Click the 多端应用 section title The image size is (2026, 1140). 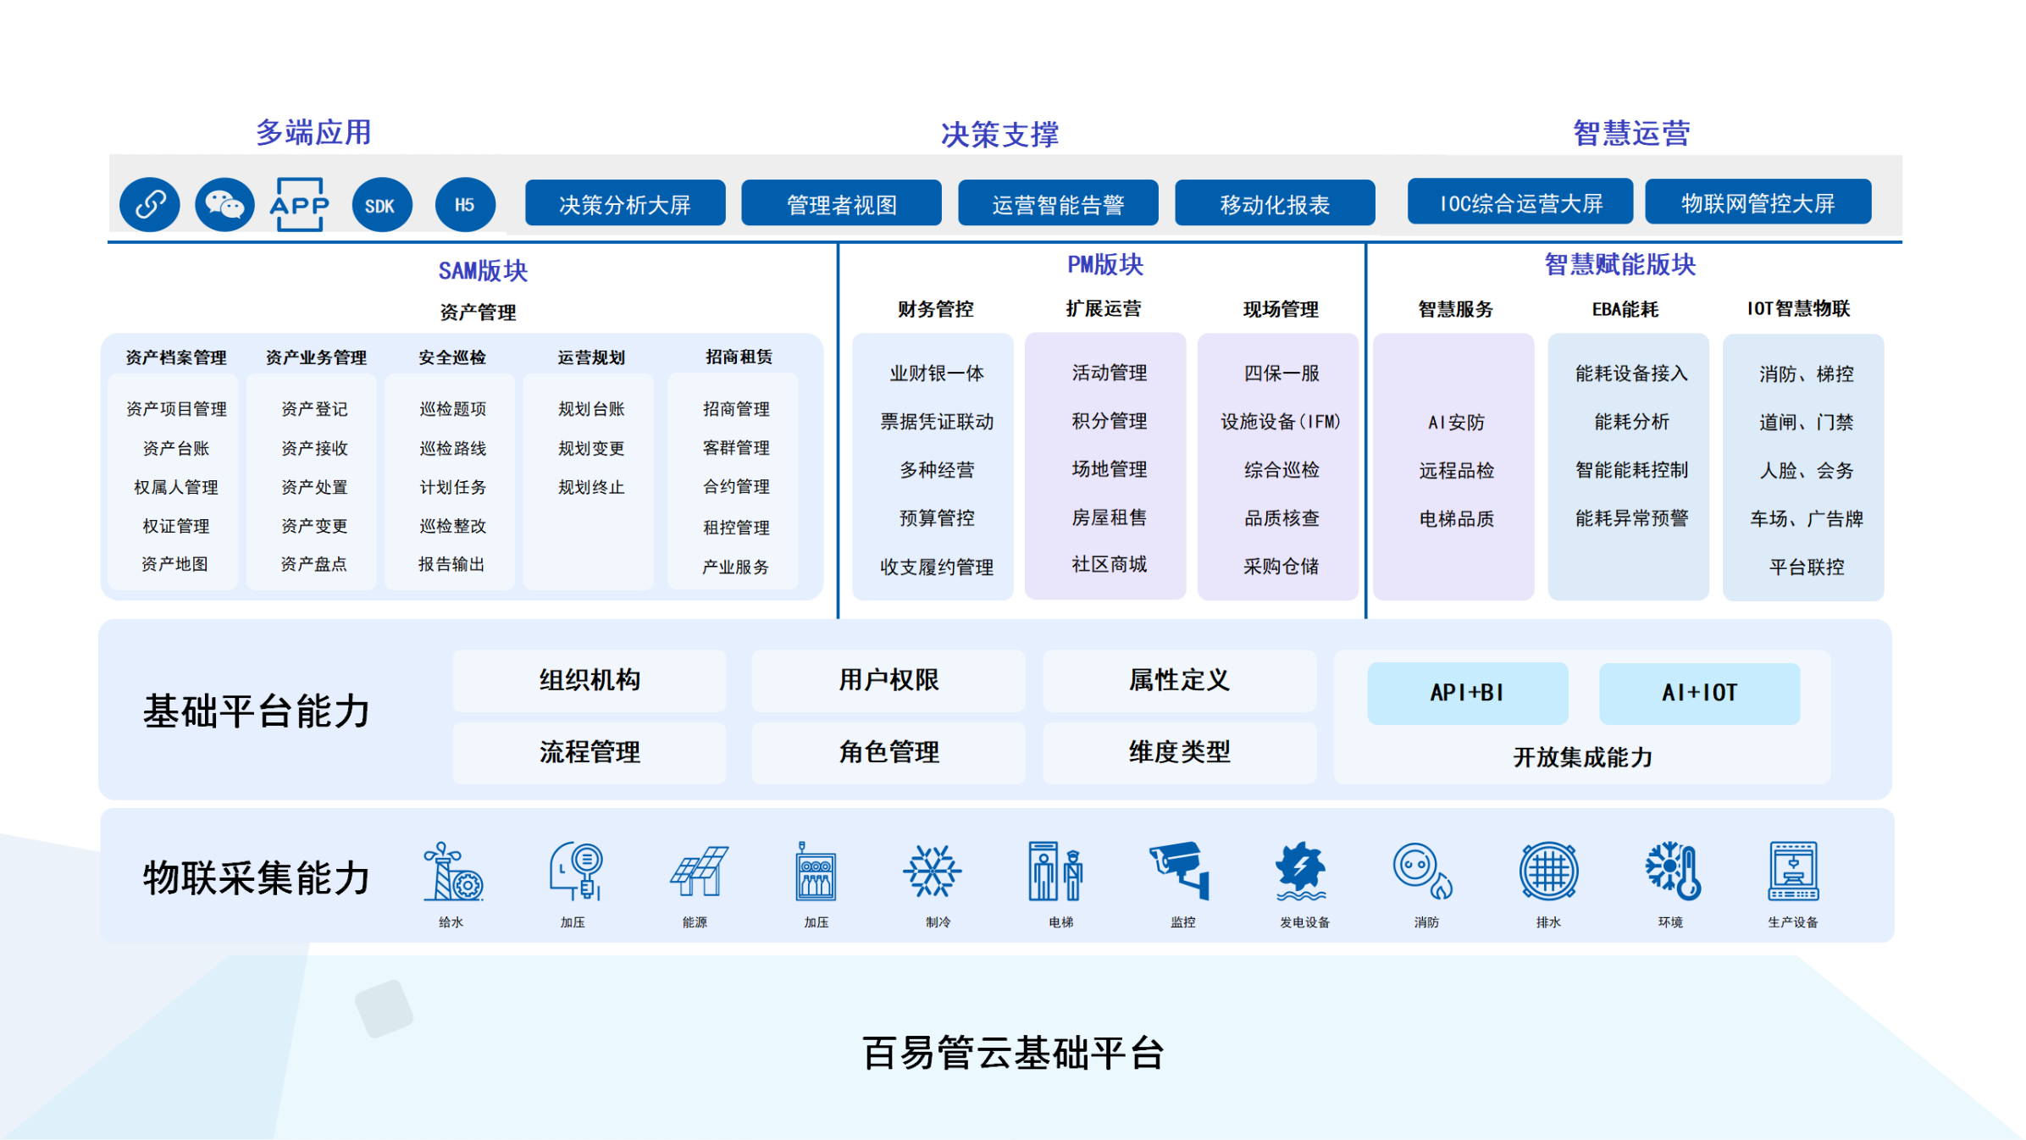pos(313,133)
